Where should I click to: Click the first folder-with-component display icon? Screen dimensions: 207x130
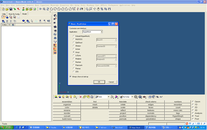tap(56, 97)
